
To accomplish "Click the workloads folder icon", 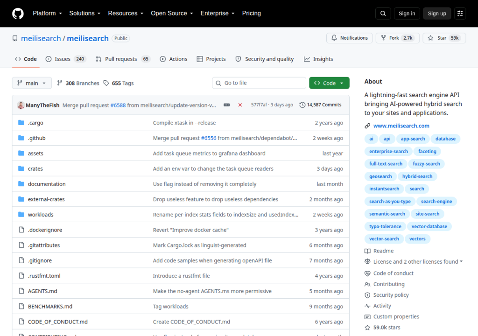I will [21, 214].
